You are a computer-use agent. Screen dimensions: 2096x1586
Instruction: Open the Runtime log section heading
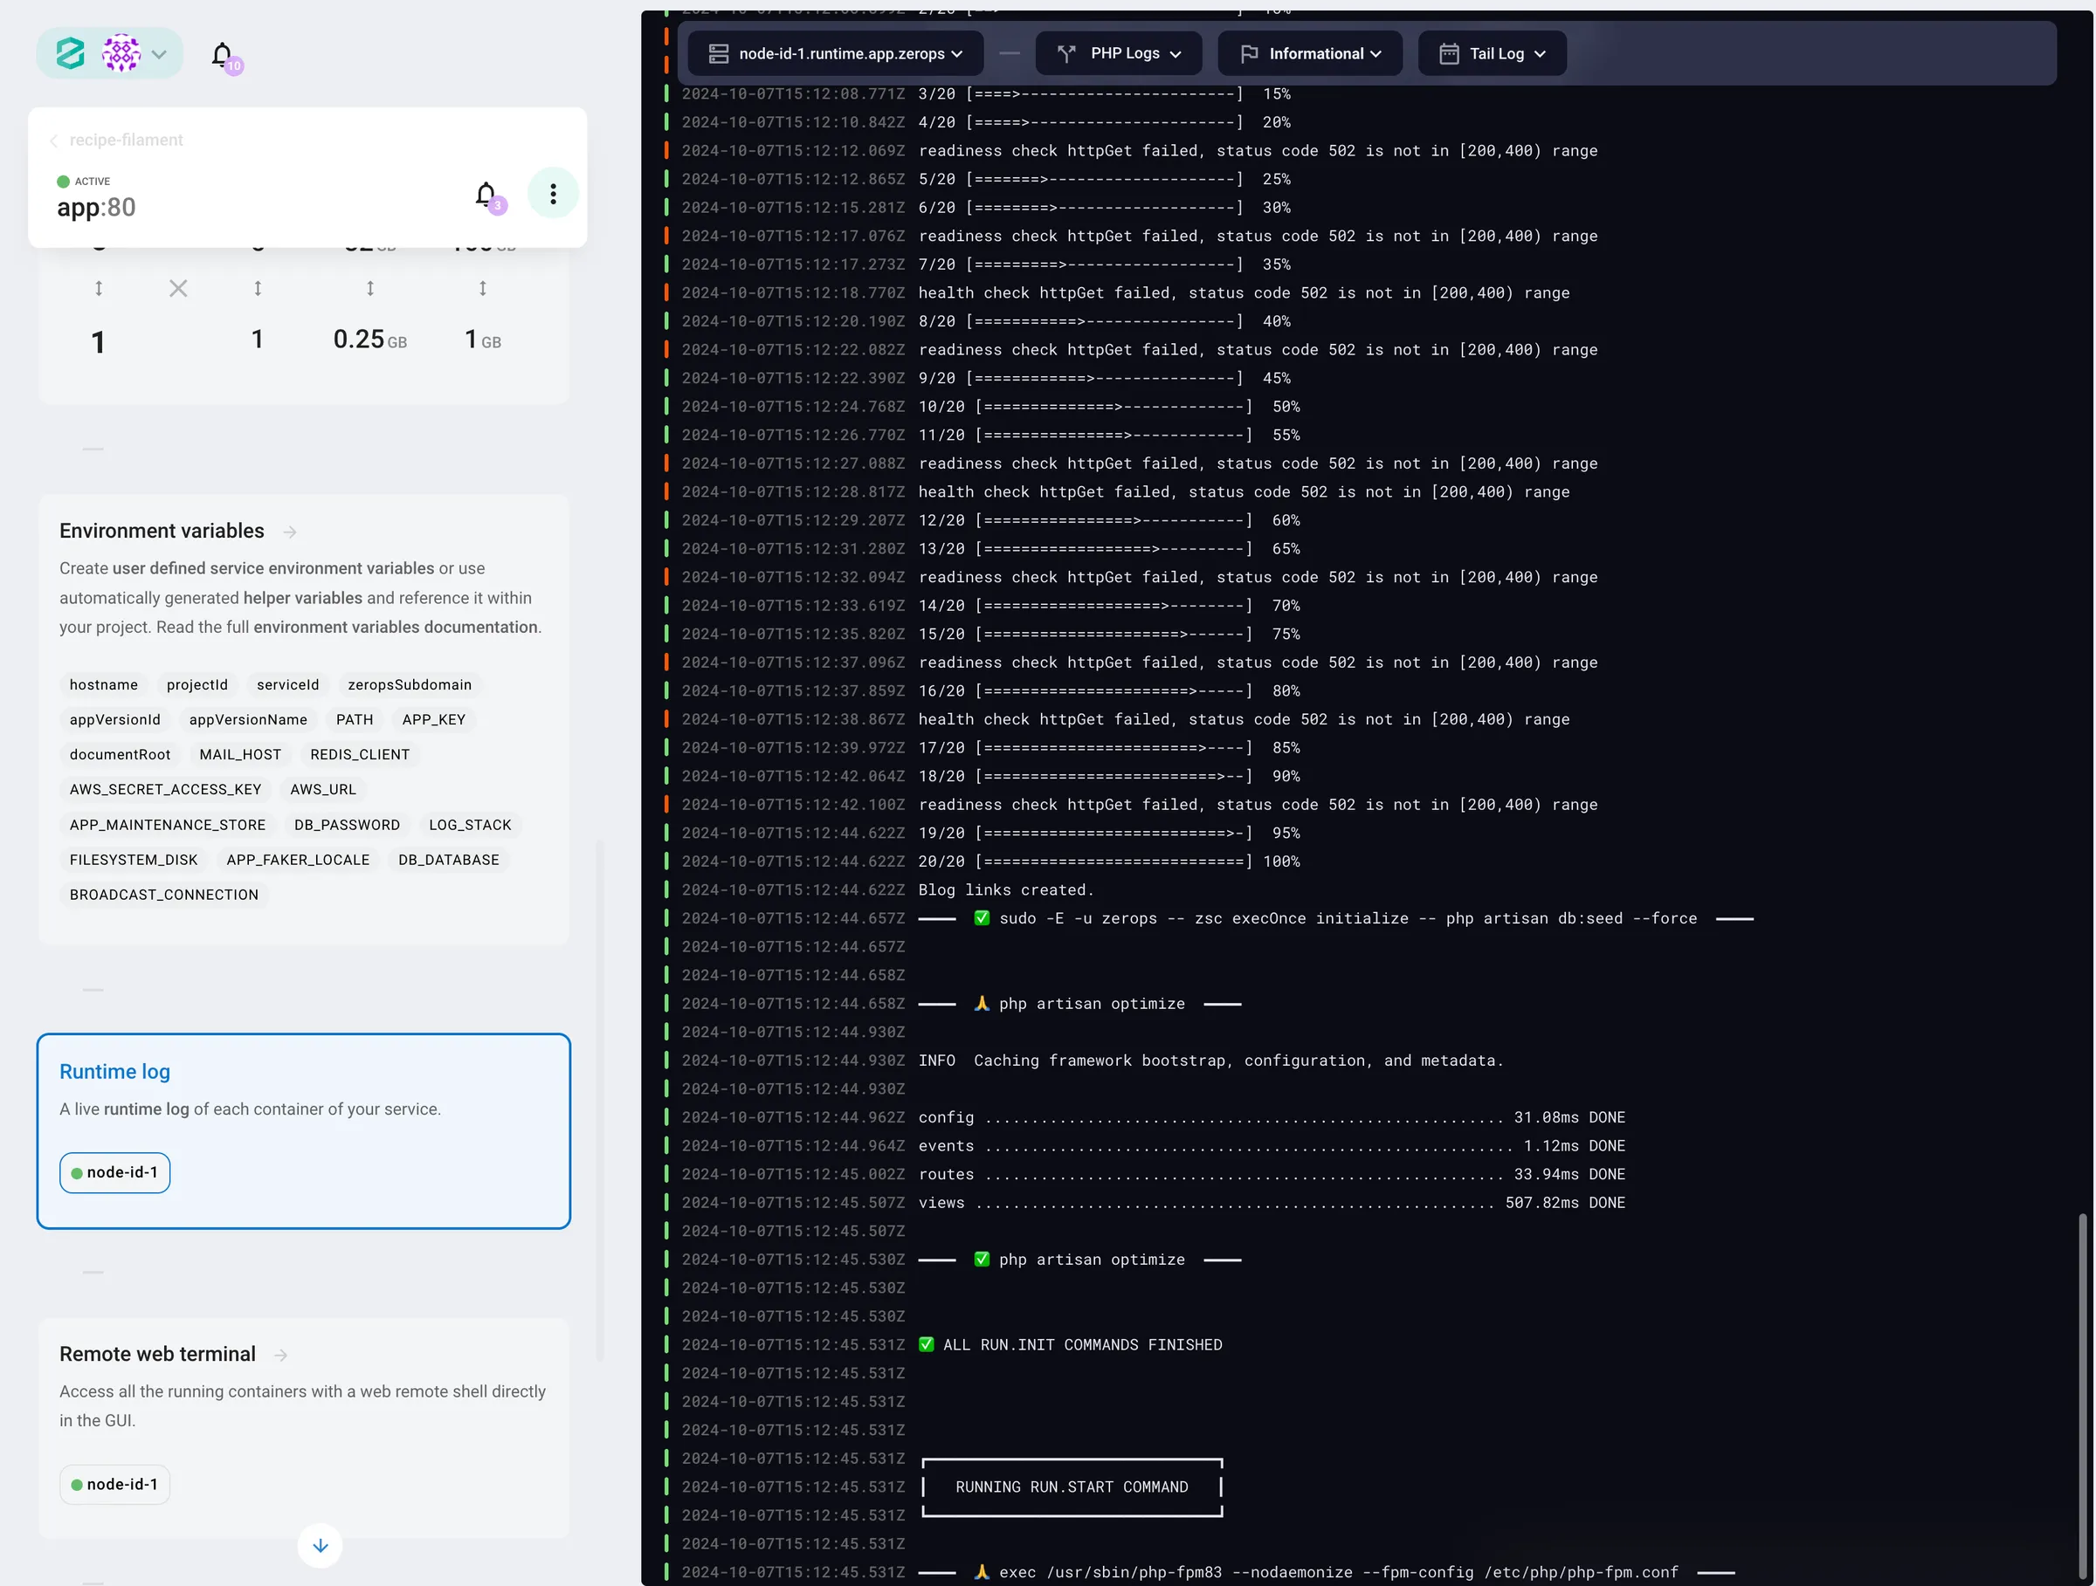(114, 1071)
